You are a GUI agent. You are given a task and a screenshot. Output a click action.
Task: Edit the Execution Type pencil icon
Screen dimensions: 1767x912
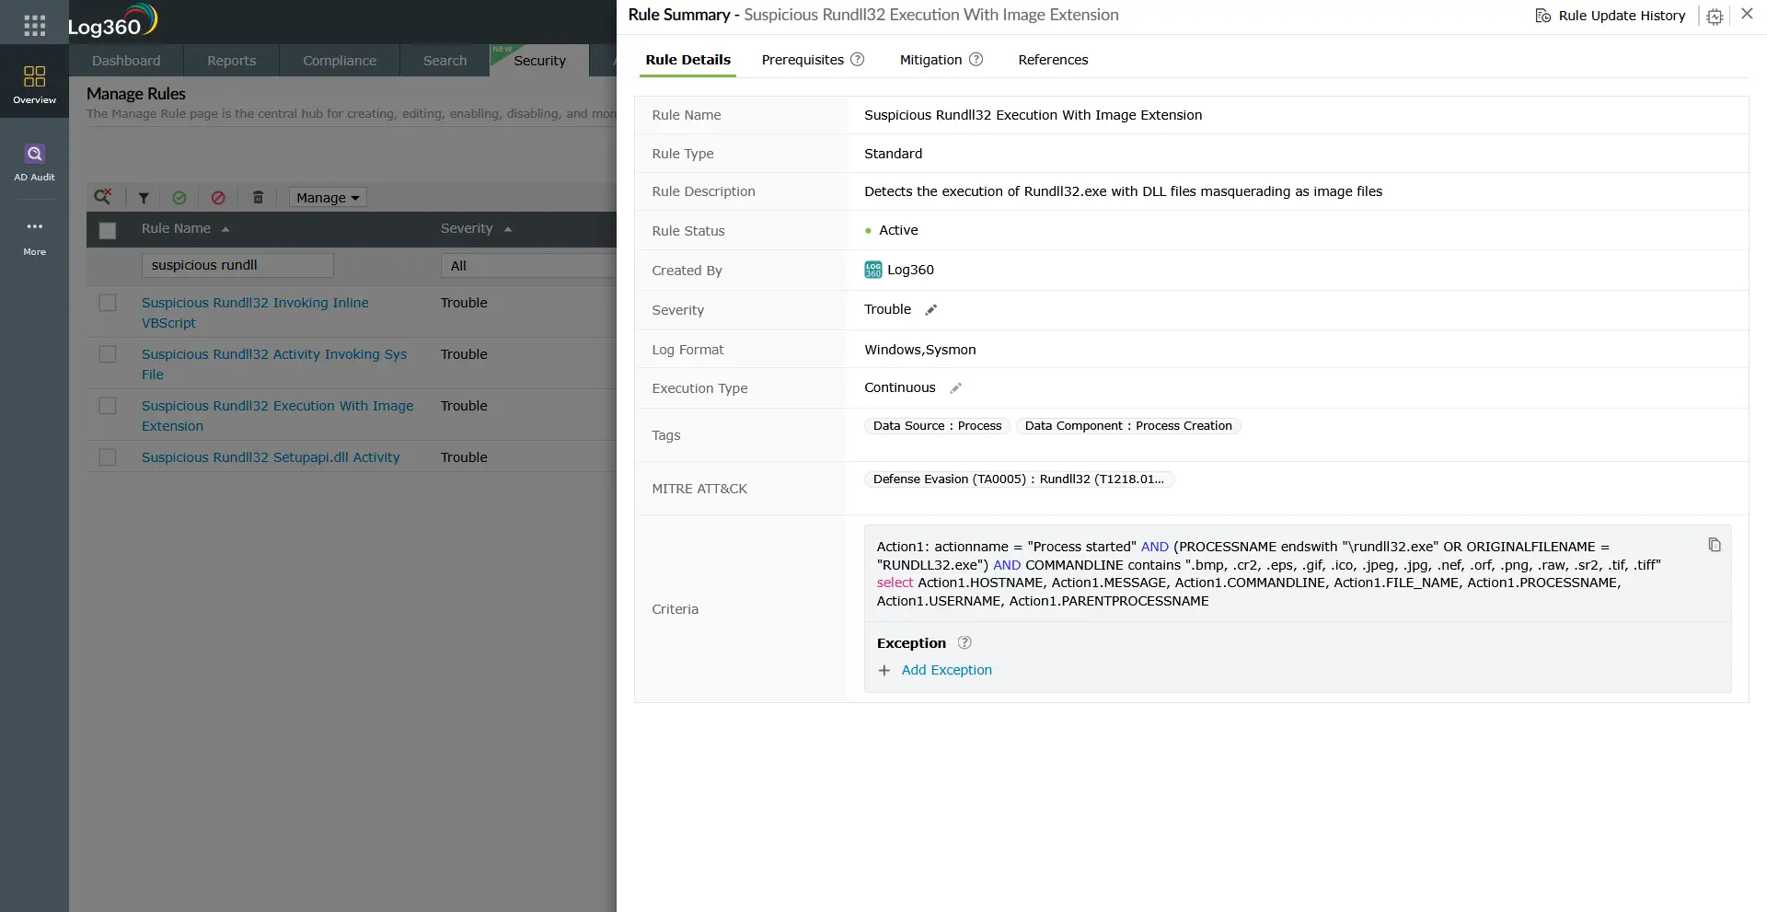click(955, 388)
